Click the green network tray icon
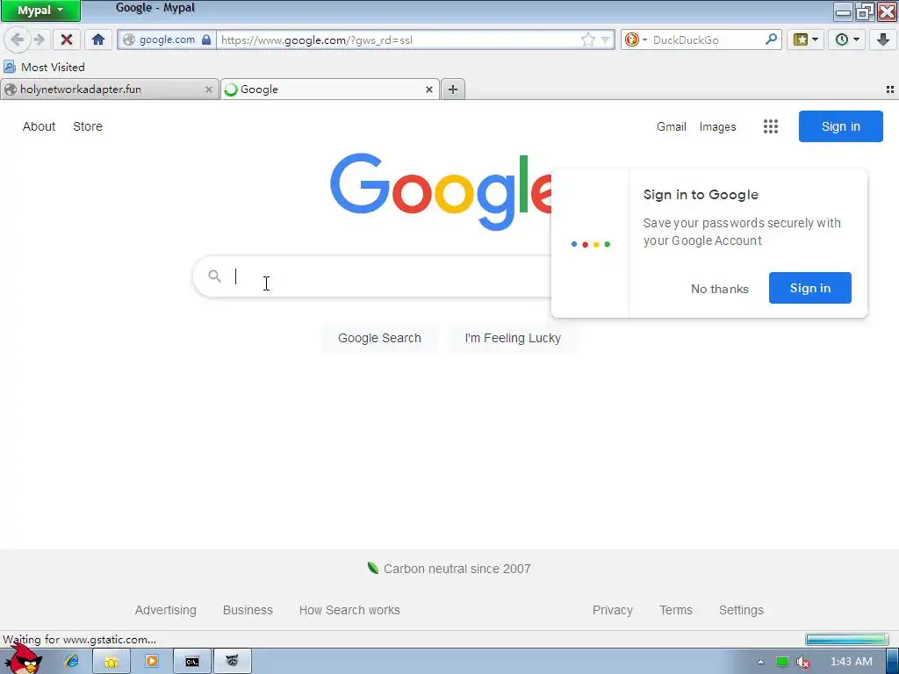 [x=782, y=662]
